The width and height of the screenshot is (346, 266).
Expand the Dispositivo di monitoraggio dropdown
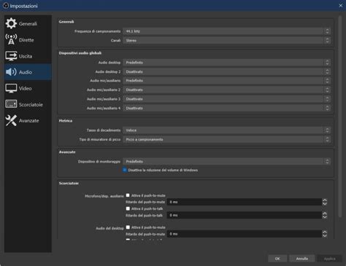226,161
